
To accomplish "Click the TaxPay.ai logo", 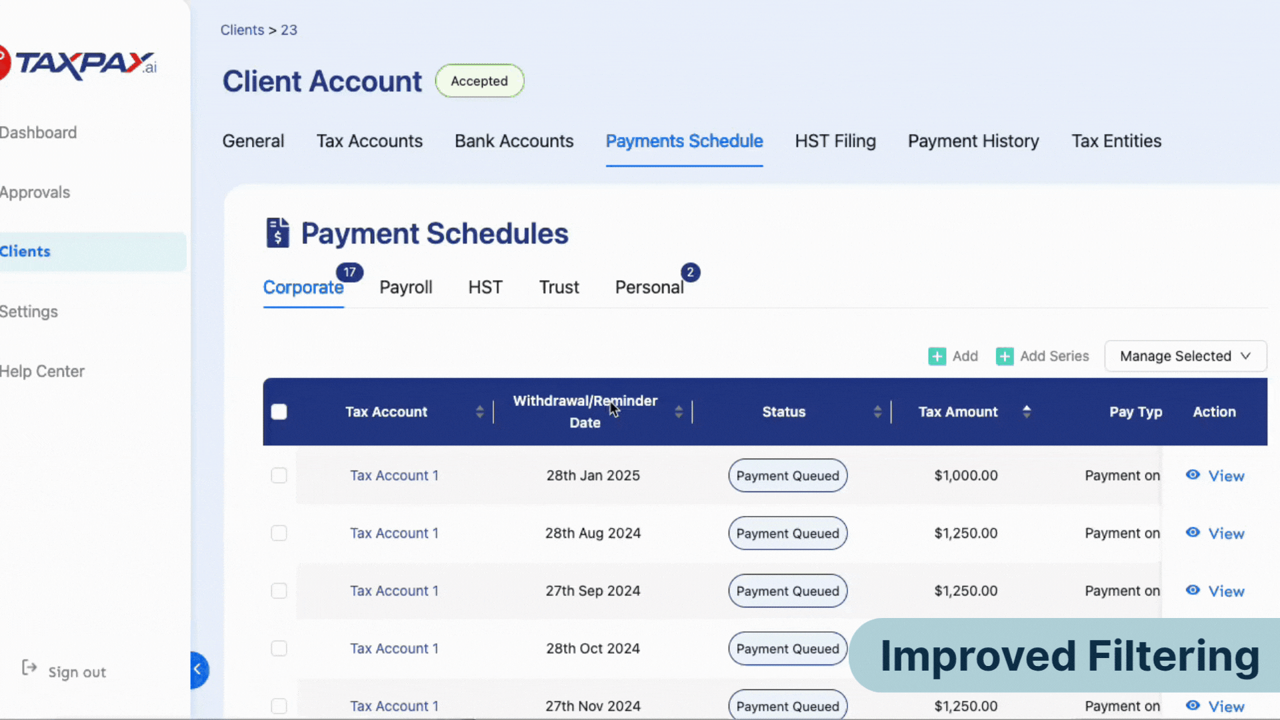I will tap(80, 63).
